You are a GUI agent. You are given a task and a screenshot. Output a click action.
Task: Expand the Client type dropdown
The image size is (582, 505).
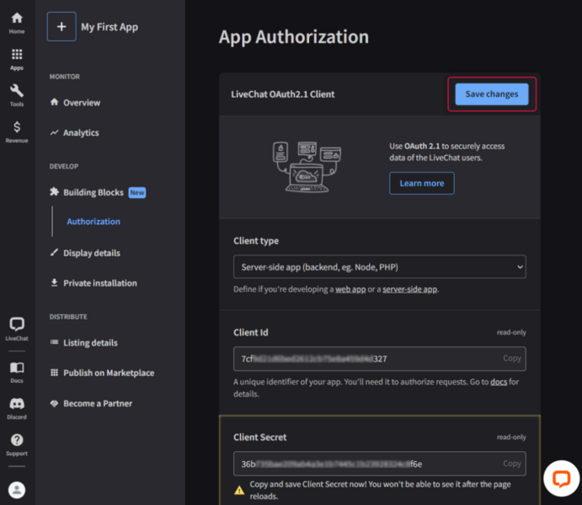[379, 267]
